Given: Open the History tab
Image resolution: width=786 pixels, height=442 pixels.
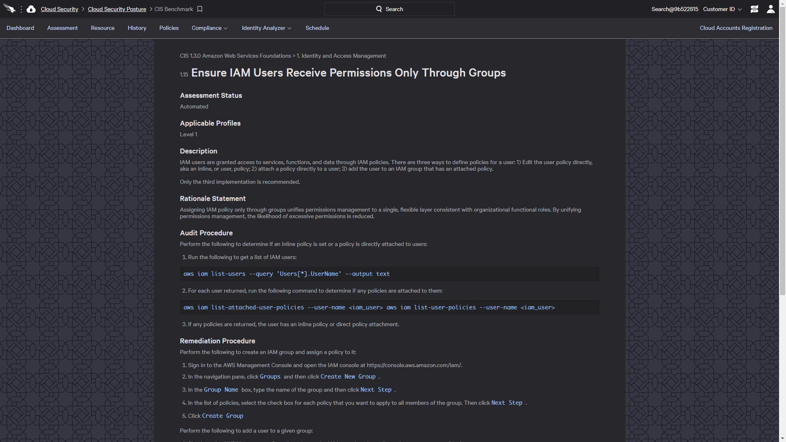Looking at the screenshot, I should click(137, 28).
